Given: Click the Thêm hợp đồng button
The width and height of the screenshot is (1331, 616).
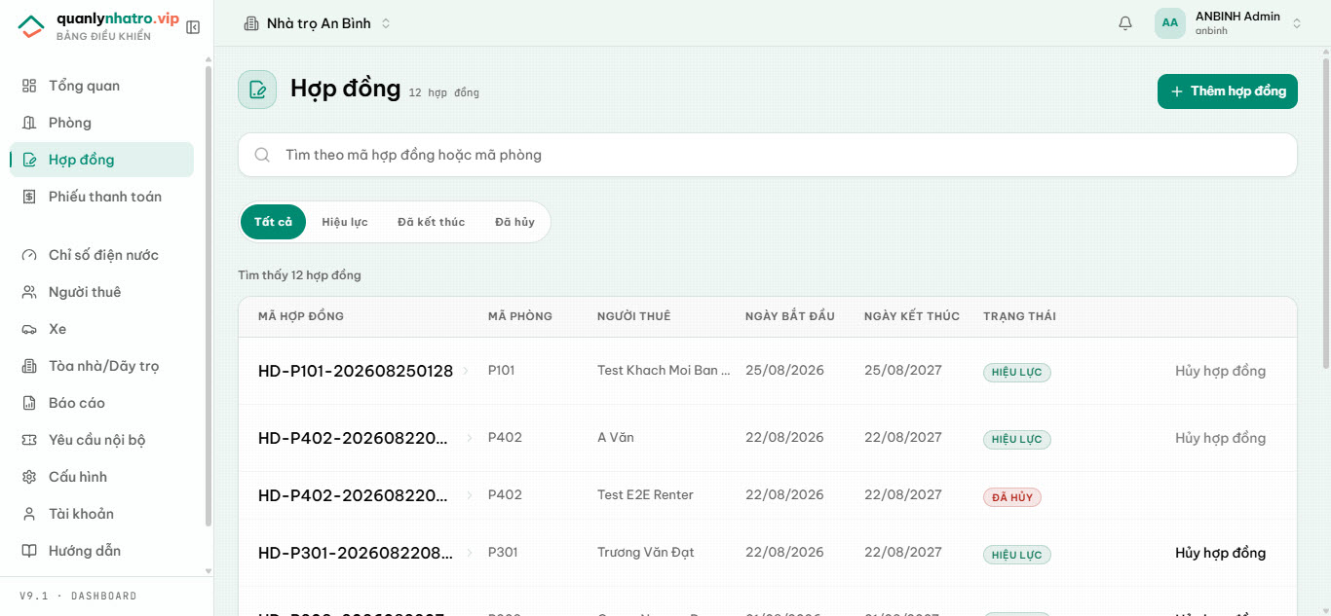Looking at the screenshot, I should (1228, 91).
